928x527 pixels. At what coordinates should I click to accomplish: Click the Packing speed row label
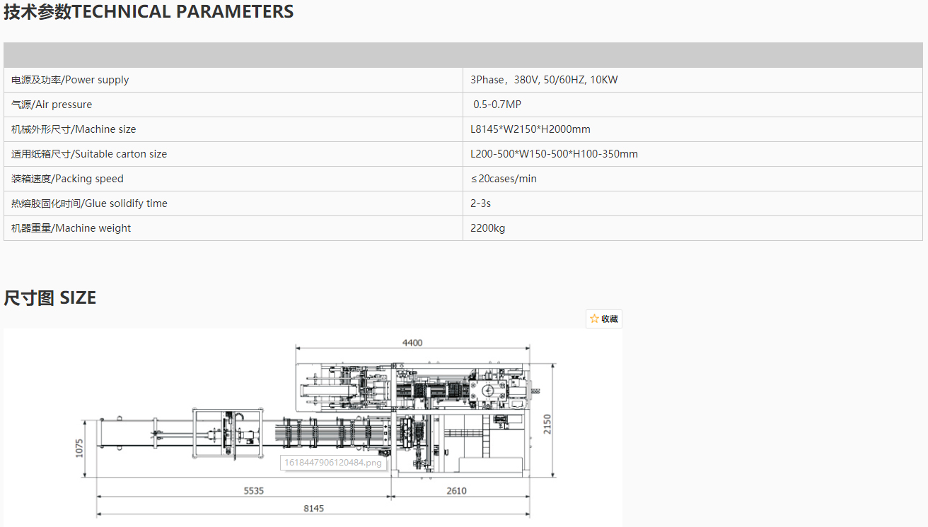(67, 179)
